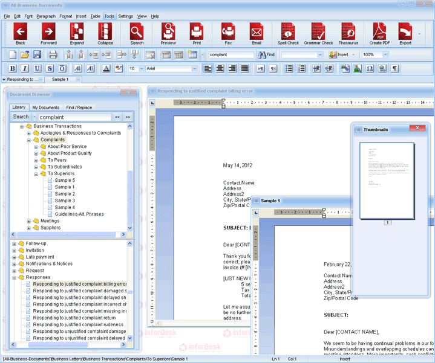435x363 pixels.
Task: Switch to Find / Replace tab
Action: click(79, 108)
